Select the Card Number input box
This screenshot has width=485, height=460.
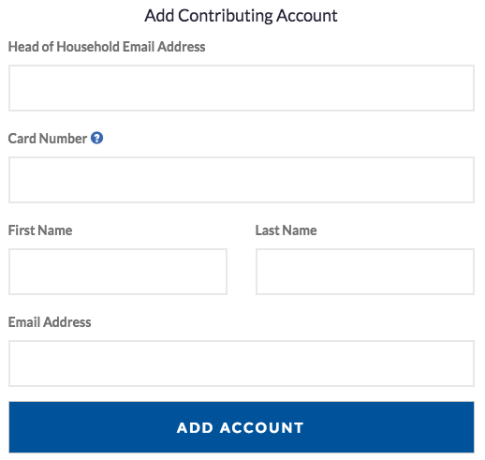[242, 180]
